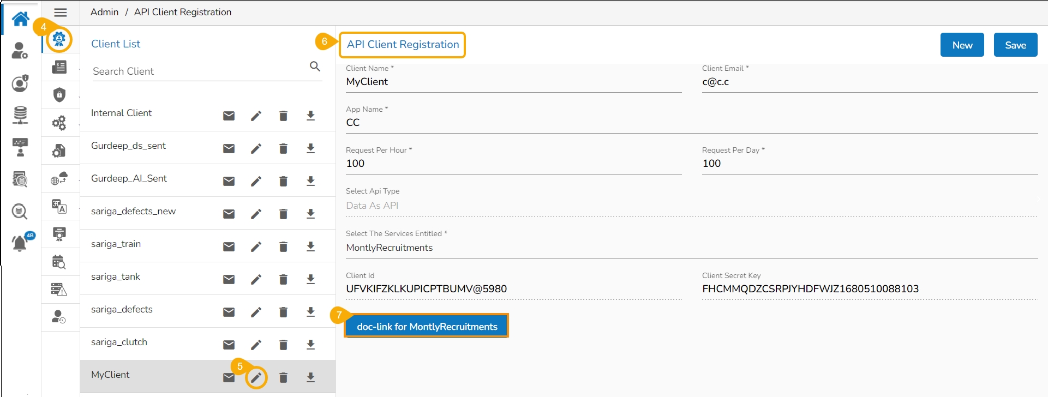Open the hamburger menu
Screen dimensions: 1048x397
pyautogui.click(x=61, y=13)
